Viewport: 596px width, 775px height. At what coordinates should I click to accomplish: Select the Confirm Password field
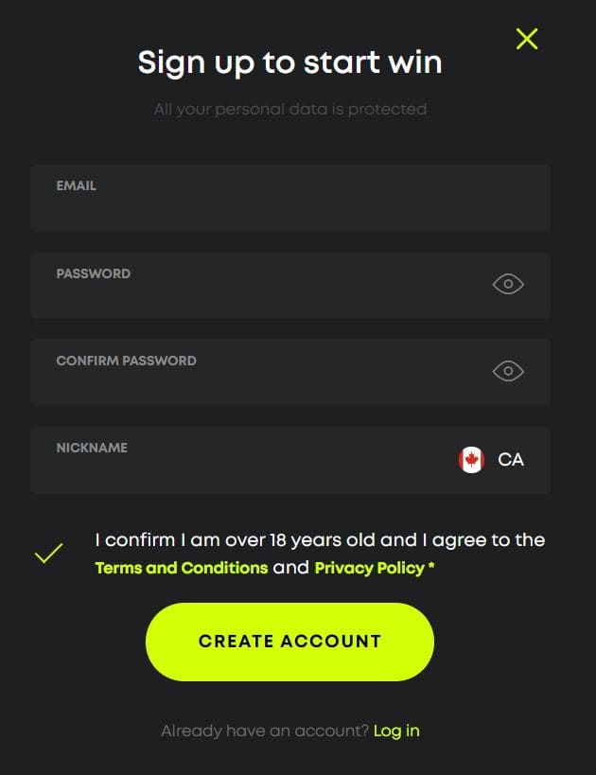pyautogui.click(x=290, y=372)
